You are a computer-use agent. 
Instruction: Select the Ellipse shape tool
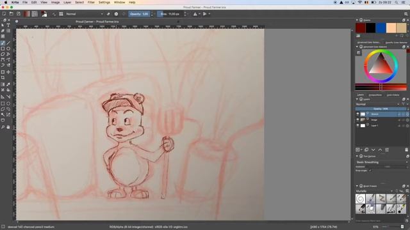[8, 49]
